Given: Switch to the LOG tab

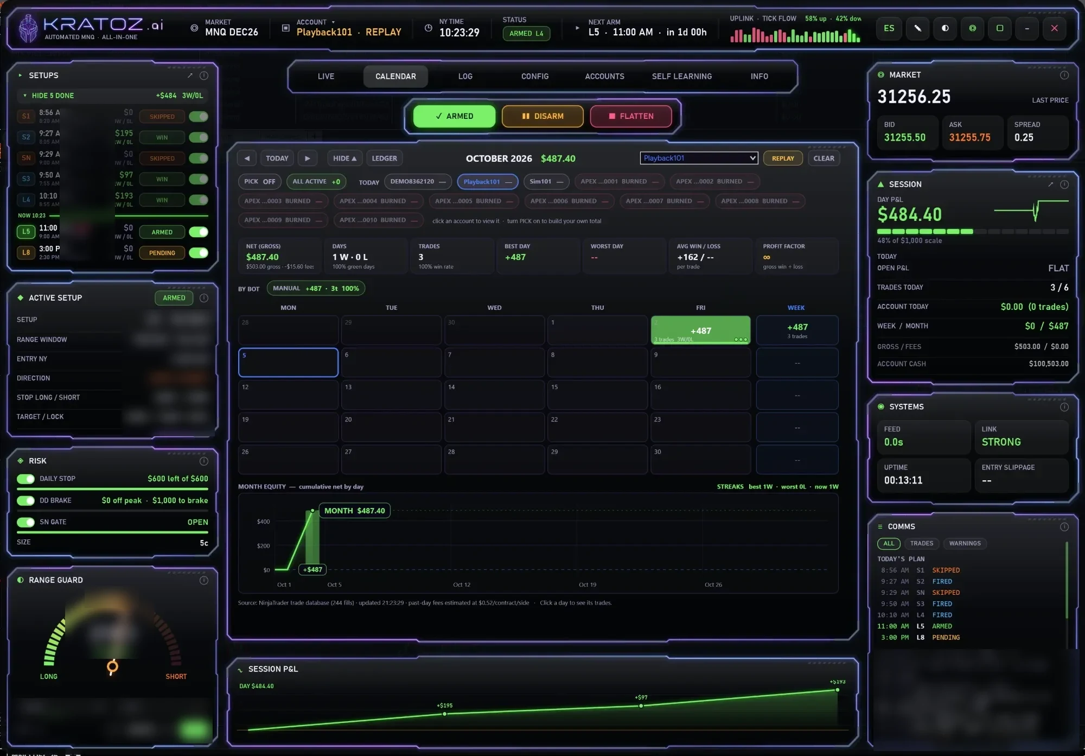Looking at the screenshot, I should (465, 77).
